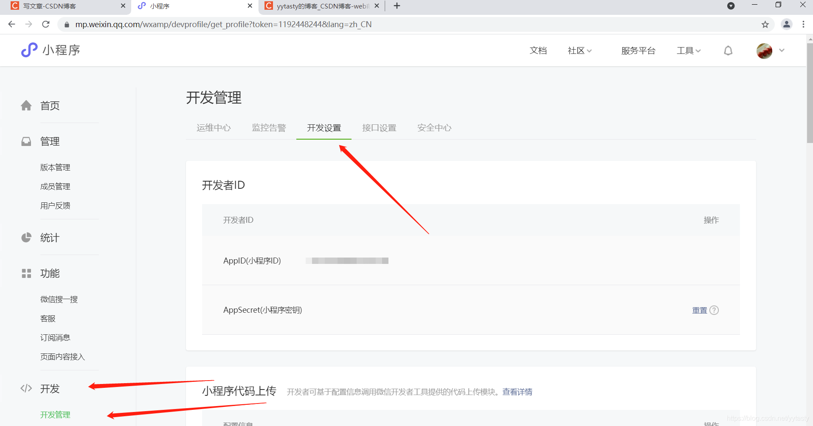Viewport: 813px width, 426px height.
Task: Open the Chrome profile icon
Action: (x=787, y=24)
